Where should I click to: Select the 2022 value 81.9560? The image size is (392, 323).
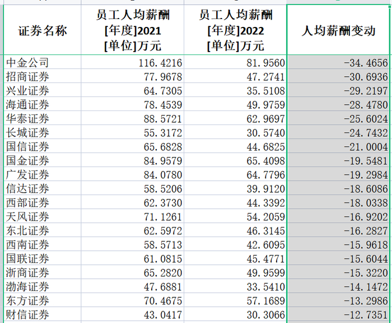tap(235, 62)
